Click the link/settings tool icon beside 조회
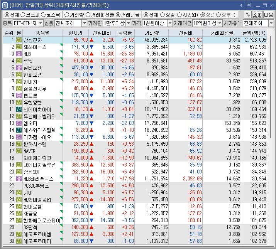Image resolution: width=276 pixels, height=249 pixels. (x=248, y=15)
